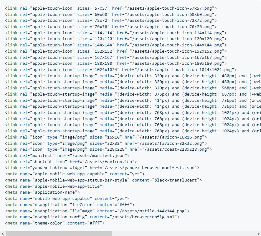Click the apple-touch-icon 72x72 link line
This screenshot has height=236, width=261.
coord(111,21)
